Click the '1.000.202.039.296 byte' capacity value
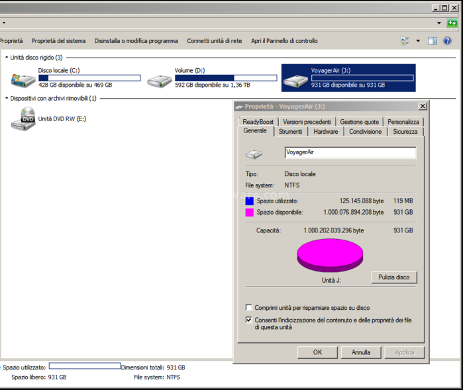The image size is (463, 390). pos(334,230)
